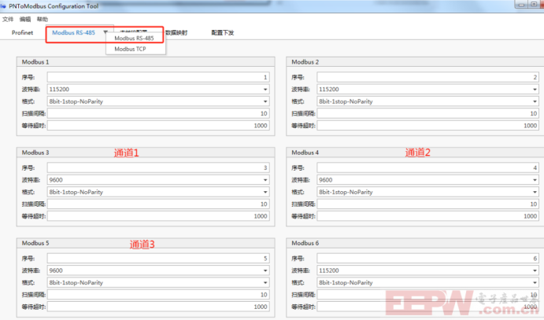Switch to the 配置下发 tab
The image size is (544, 320).
pyautogui.click(x=222, y=32)
